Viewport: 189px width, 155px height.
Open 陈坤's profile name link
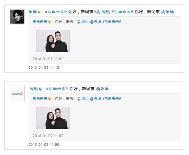(33, 12)
